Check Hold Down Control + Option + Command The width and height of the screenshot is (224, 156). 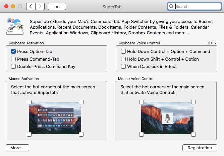pos(123,51)
